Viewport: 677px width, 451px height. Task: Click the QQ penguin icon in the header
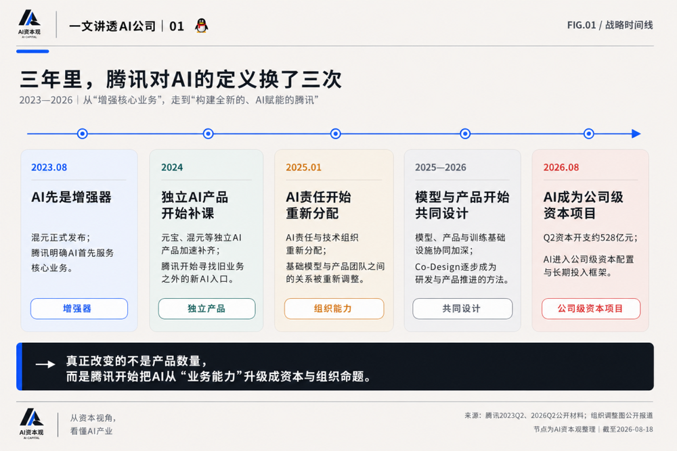tap(201, 26)
